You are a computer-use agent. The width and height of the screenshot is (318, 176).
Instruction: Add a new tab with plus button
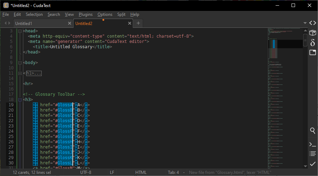click(x=138, y=23)
